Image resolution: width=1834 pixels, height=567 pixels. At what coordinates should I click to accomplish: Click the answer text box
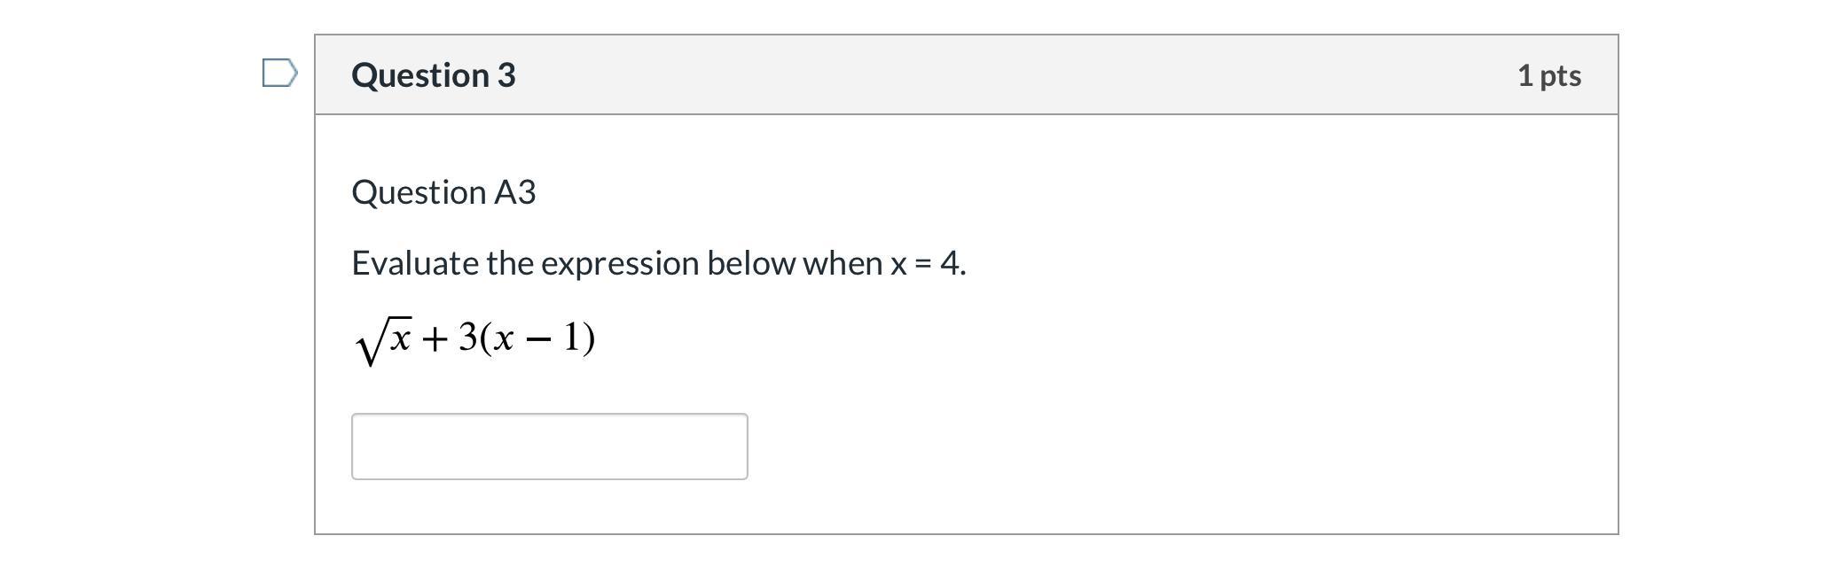(x=549, y=447)
